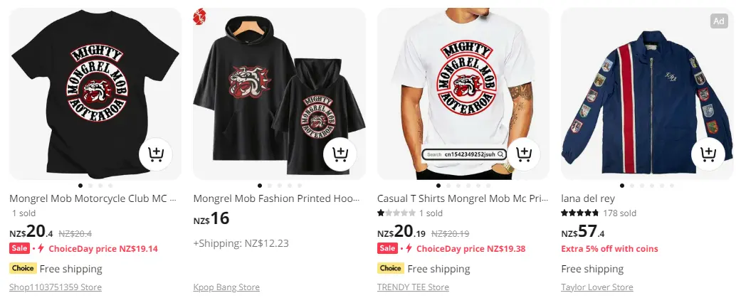
Task: Open Mongrel Mob Fashion Printed Hoodie title
Action: [276, 198]
